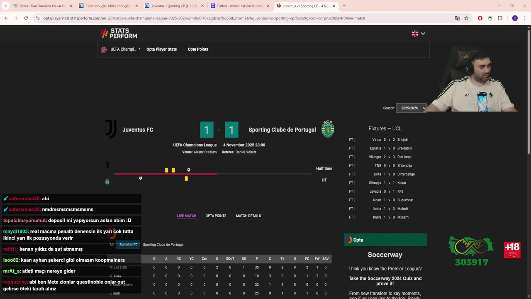Reload the page with the refresh icon
Viewport: 531px width, 299px height.
pos(26,18)
